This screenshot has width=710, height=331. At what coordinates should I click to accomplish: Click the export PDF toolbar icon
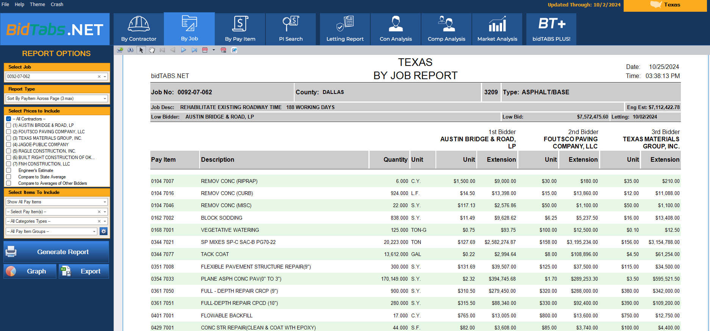pos(205,50)
